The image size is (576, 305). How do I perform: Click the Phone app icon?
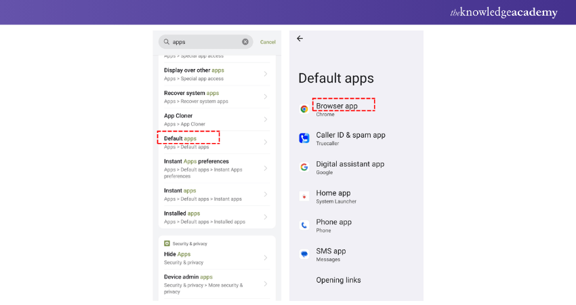(x=304, y=226)
